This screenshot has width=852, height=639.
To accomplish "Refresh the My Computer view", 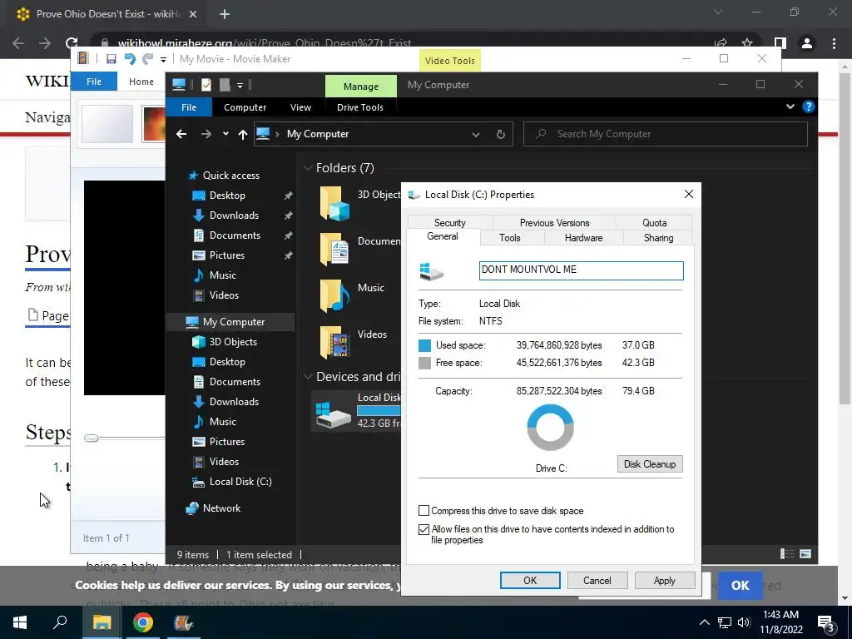I will point(500,134).
